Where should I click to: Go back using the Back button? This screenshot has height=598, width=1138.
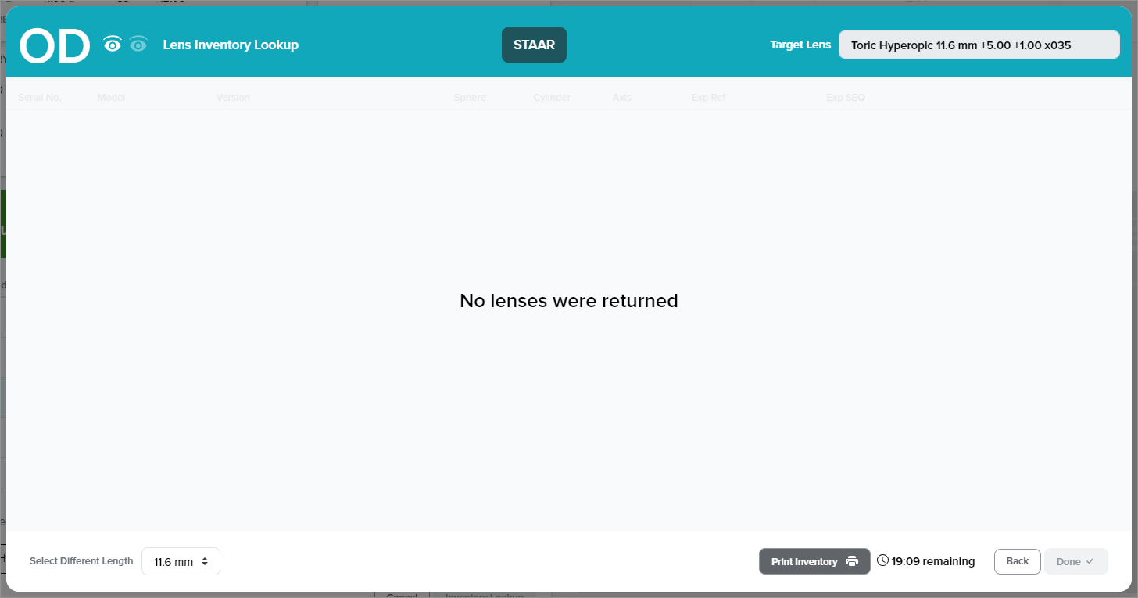pyautogui.click(x=1017, y=561)
